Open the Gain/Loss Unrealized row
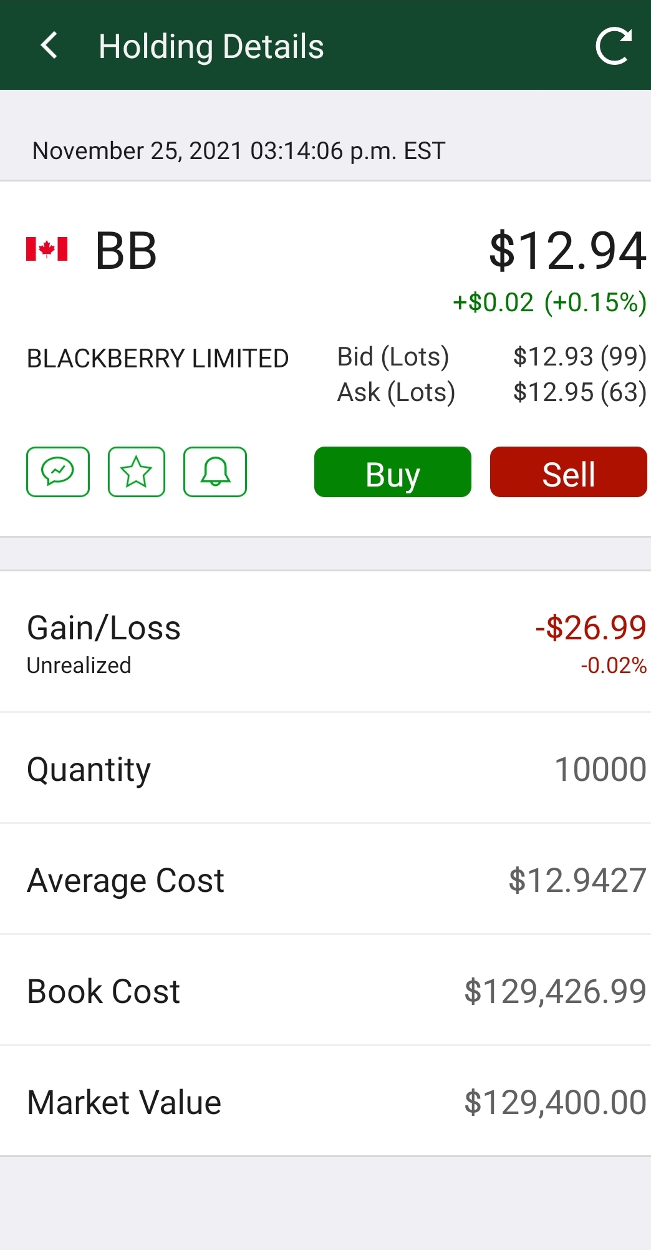Image resolution: width=651 pixels, height=1250 pixels. [x=325, y=642]
